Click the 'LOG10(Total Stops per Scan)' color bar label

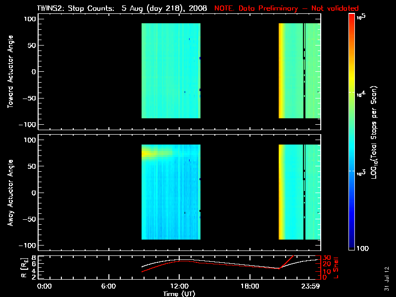tap(374, 132)
